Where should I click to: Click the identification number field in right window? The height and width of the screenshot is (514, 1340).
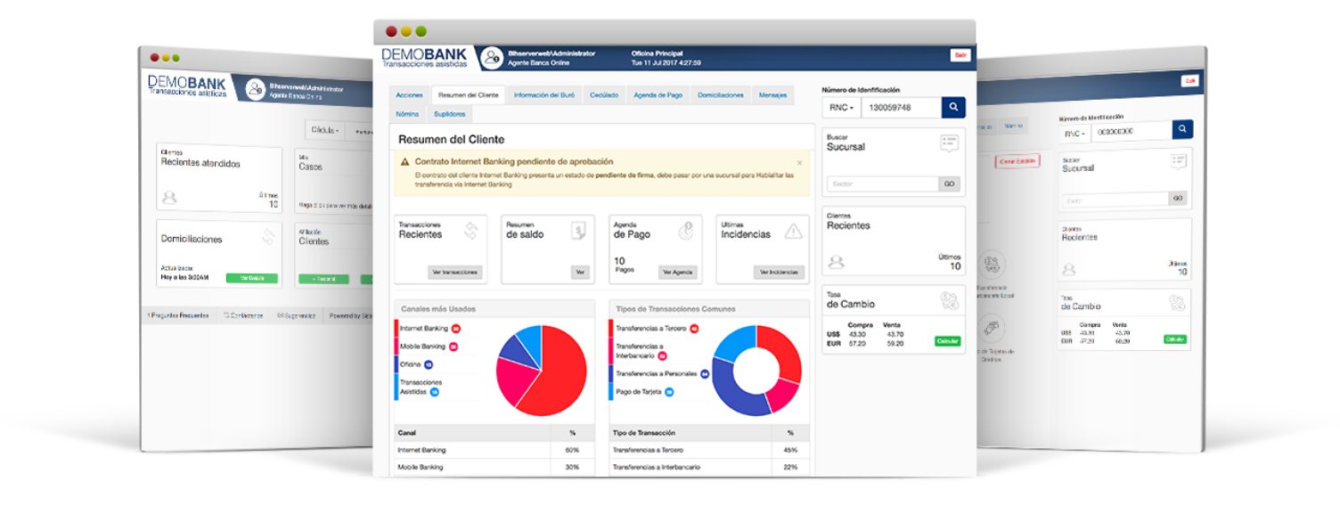click(1132, 131)
